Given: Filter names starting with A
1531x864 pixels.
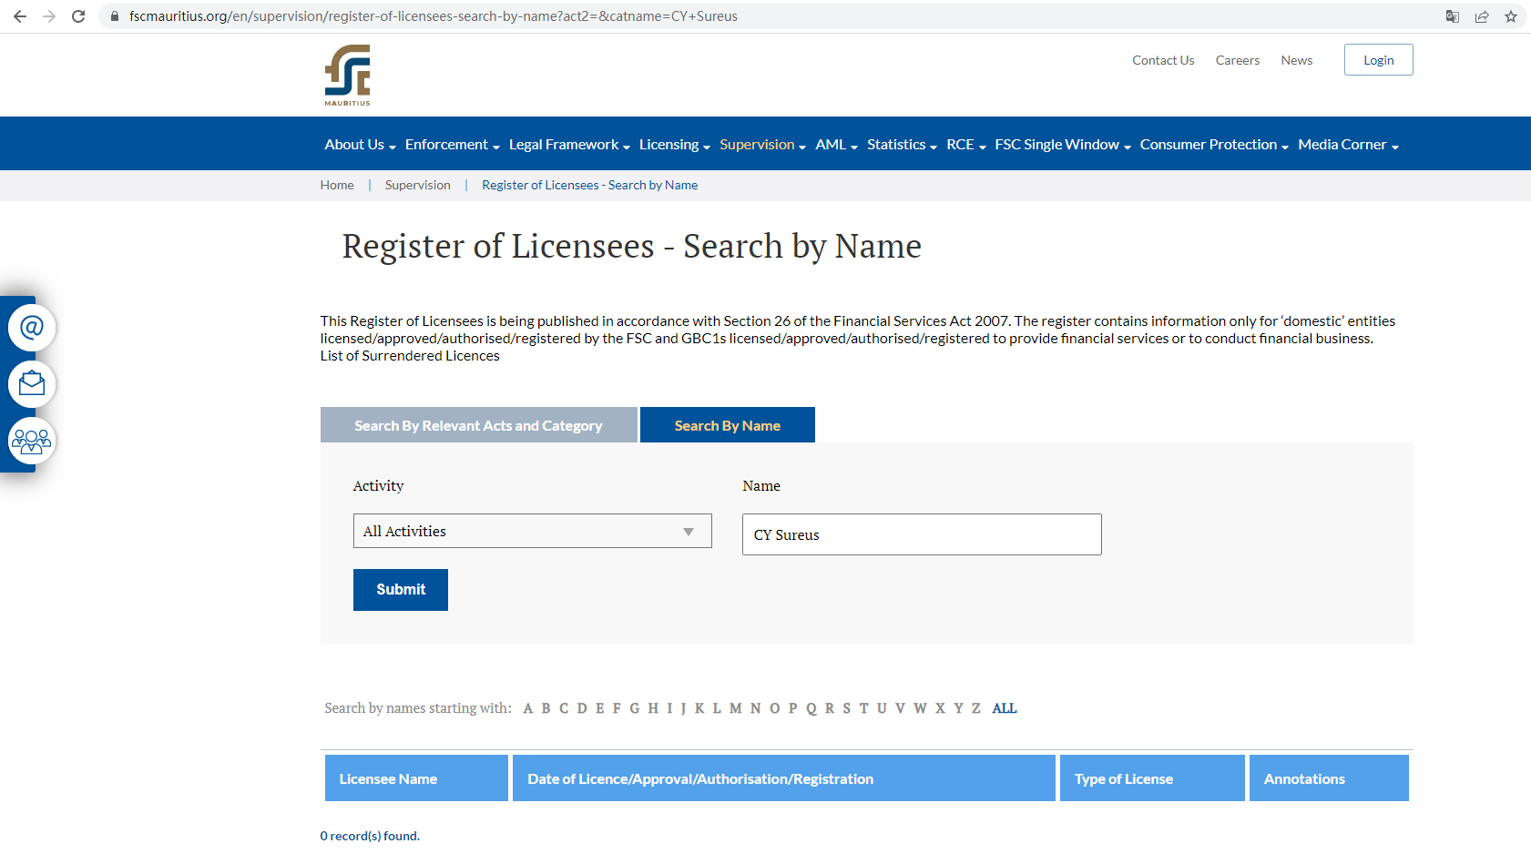Looking at the screenshot, I should pyautogui.click(x=528, y=708).
